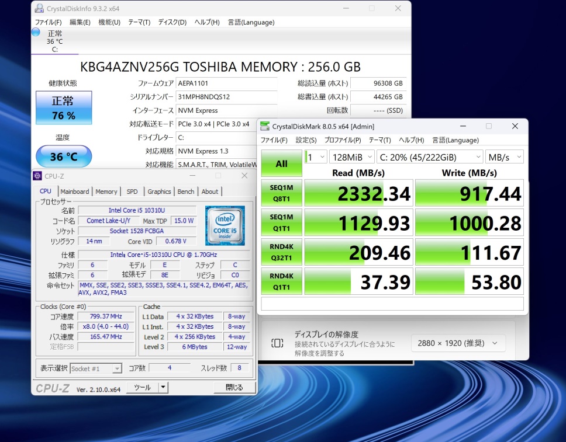This screenshot has height=442, width=566.
Task: Run the RND4K Q32T1 benchmark
Action: click(x=282, y=252)
